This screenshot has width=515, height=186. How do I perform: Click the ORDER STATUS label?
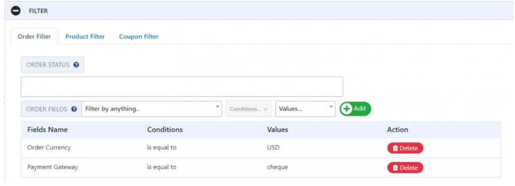coord(48,65)
